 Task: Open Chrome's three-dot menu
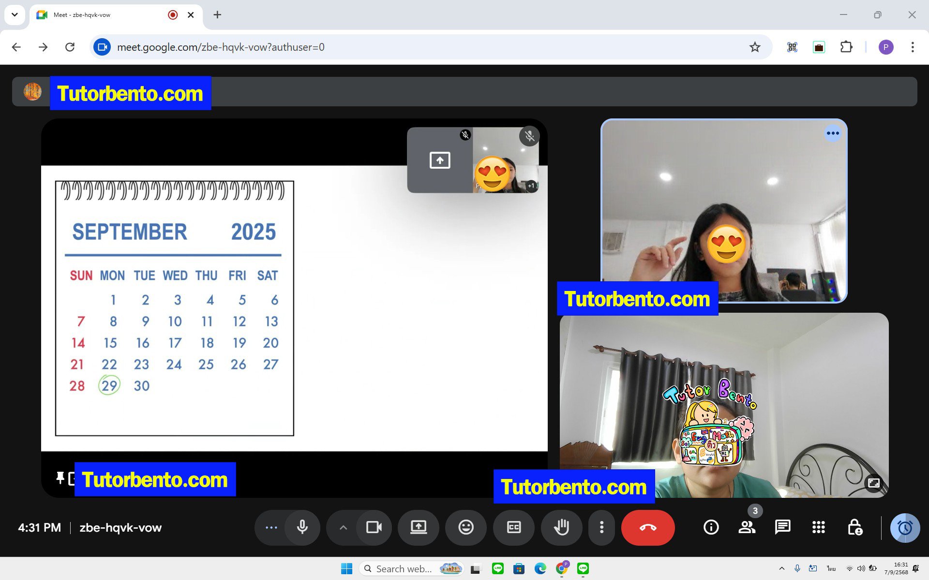click(913, 47)
